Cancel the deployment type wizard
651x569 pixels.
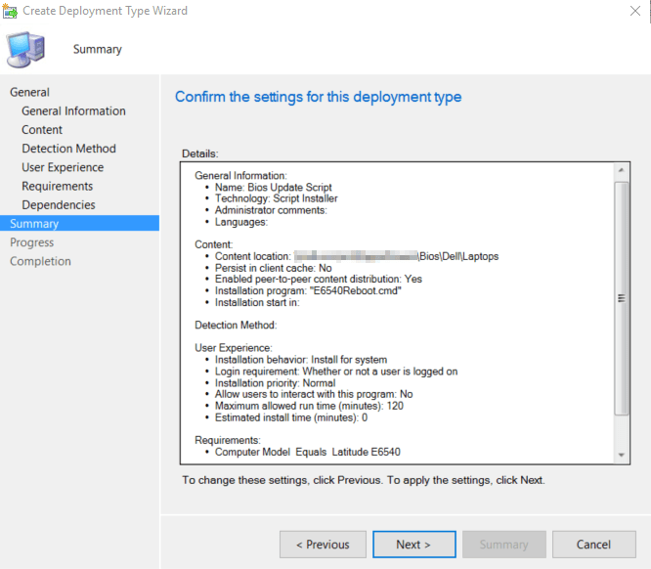point(593,545)
